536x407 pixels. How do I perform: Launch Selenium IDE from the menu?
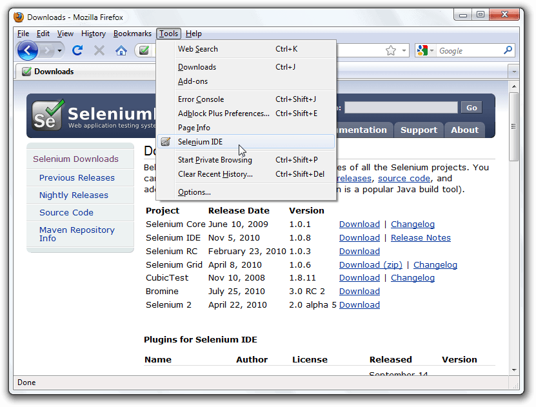(x=200, y=141)
